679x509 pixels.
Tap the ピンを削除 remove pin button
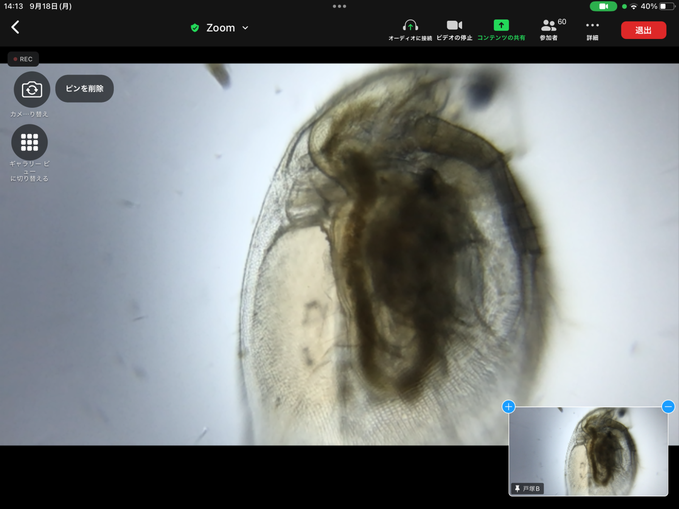click(x=84, y=89)
